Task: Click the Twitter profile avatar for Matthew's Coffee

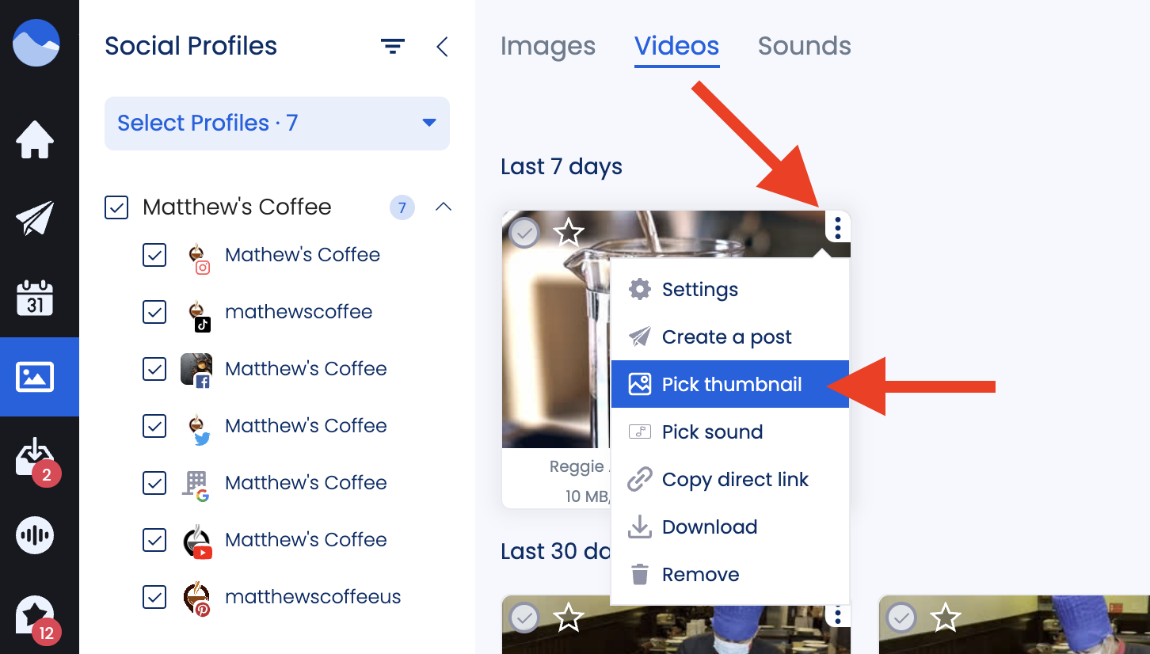Action: (196, 428)
